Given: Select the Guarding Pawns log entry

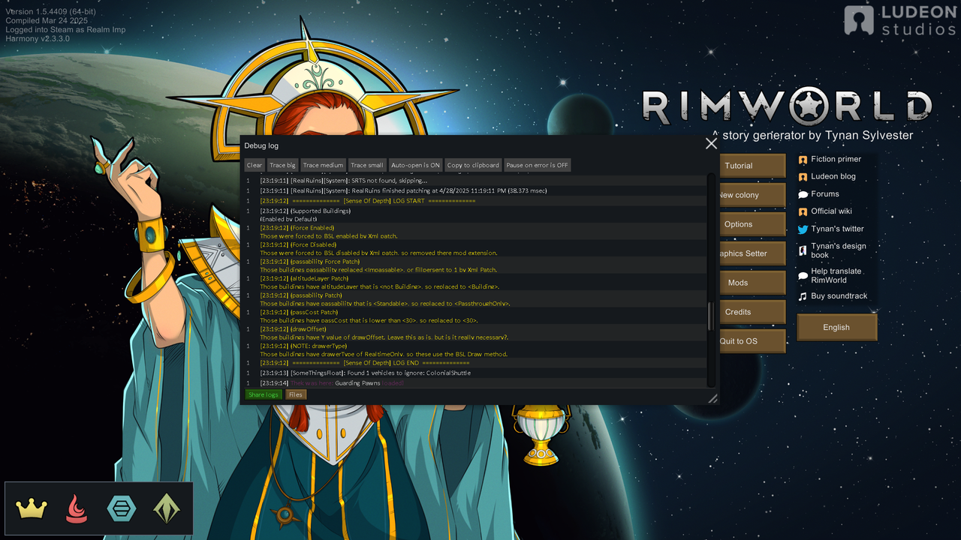Looking at the screenshot, I should click(x=476, y=382).
